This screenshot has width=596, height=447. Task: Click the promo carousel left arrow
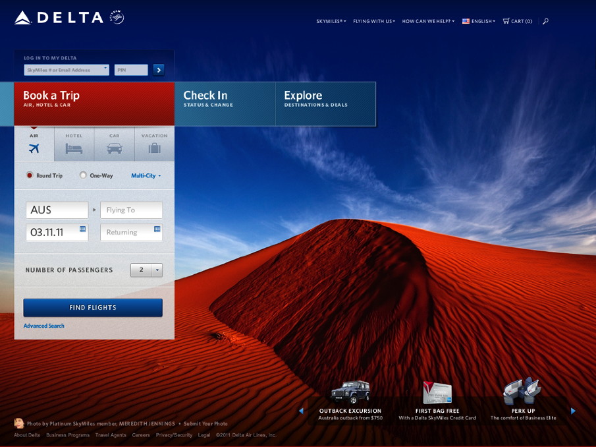click(301, 411)
